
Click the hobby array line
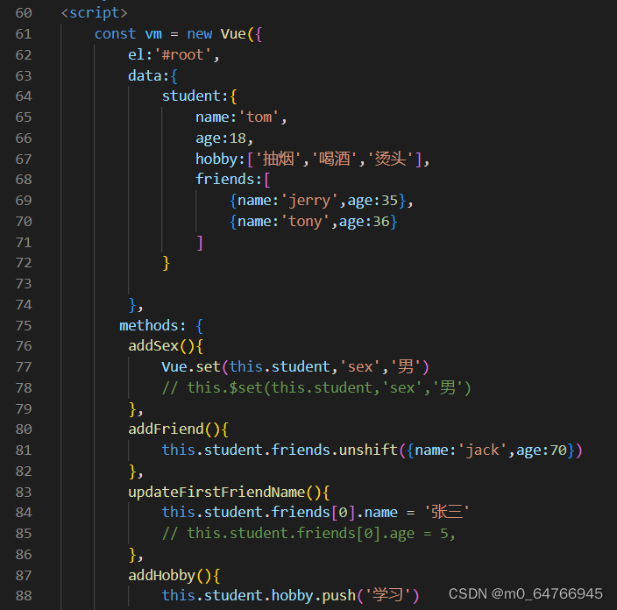coord(312,159)
